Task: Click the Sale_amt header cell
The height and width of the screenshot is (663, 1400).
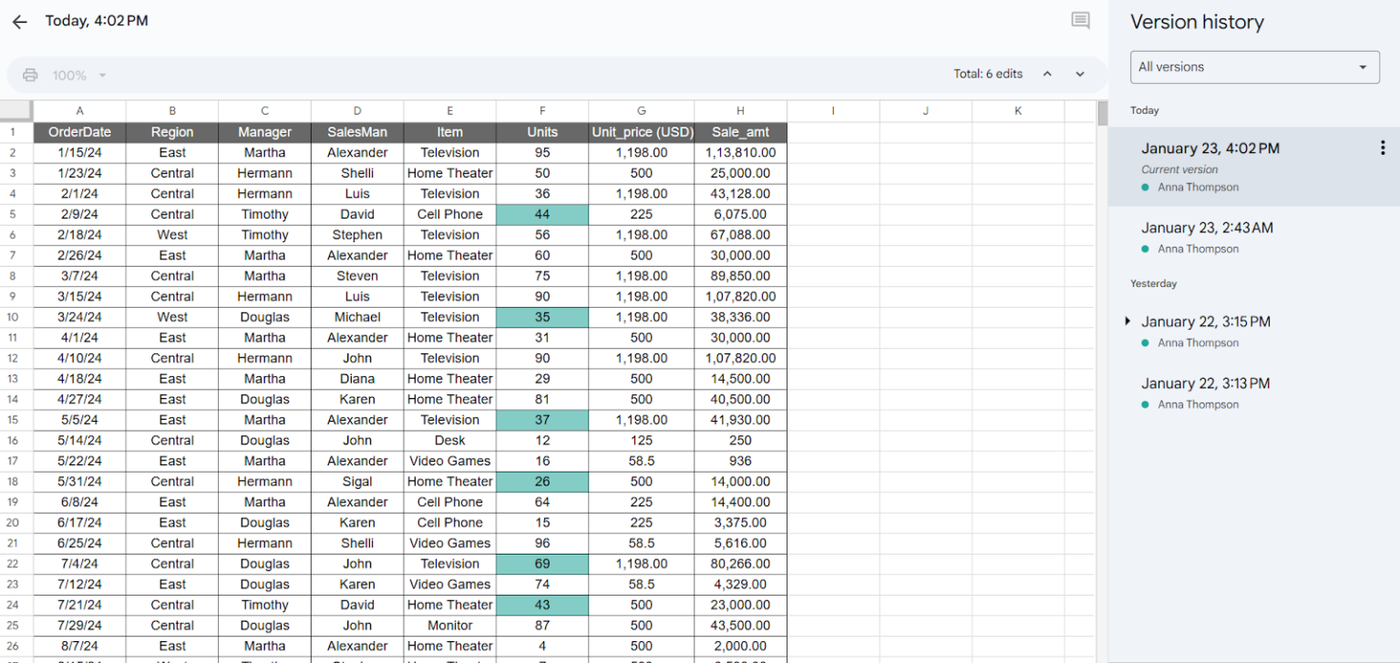Action: click(740, 132)
